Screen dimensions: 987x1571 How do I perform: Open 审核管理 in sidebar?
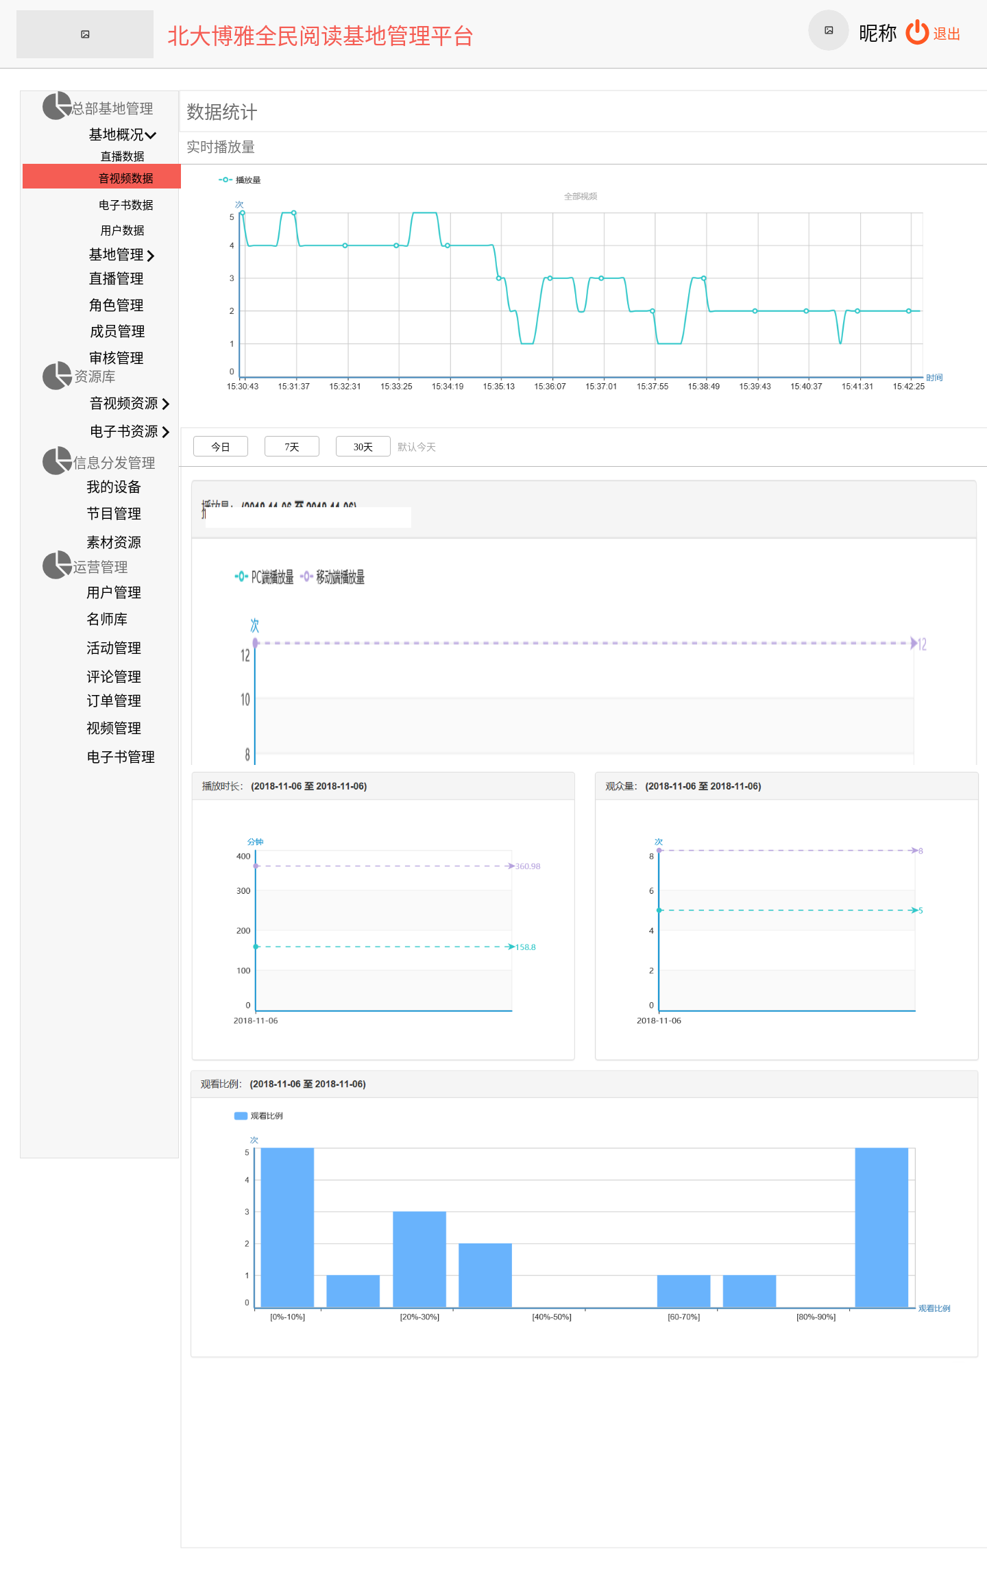116,358
